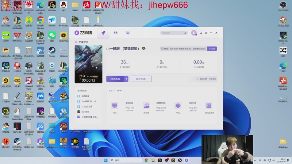
Task: Click the 运营商网络 Ping: 33ms reading
Action: tap(161, 108)
